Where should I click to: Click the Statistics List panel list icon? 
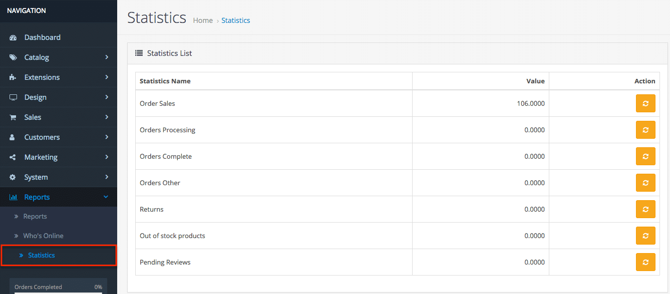[x=139, y=53]
